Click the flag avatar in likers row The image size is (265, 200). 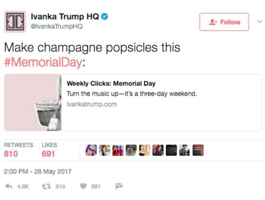pos(198,150)
